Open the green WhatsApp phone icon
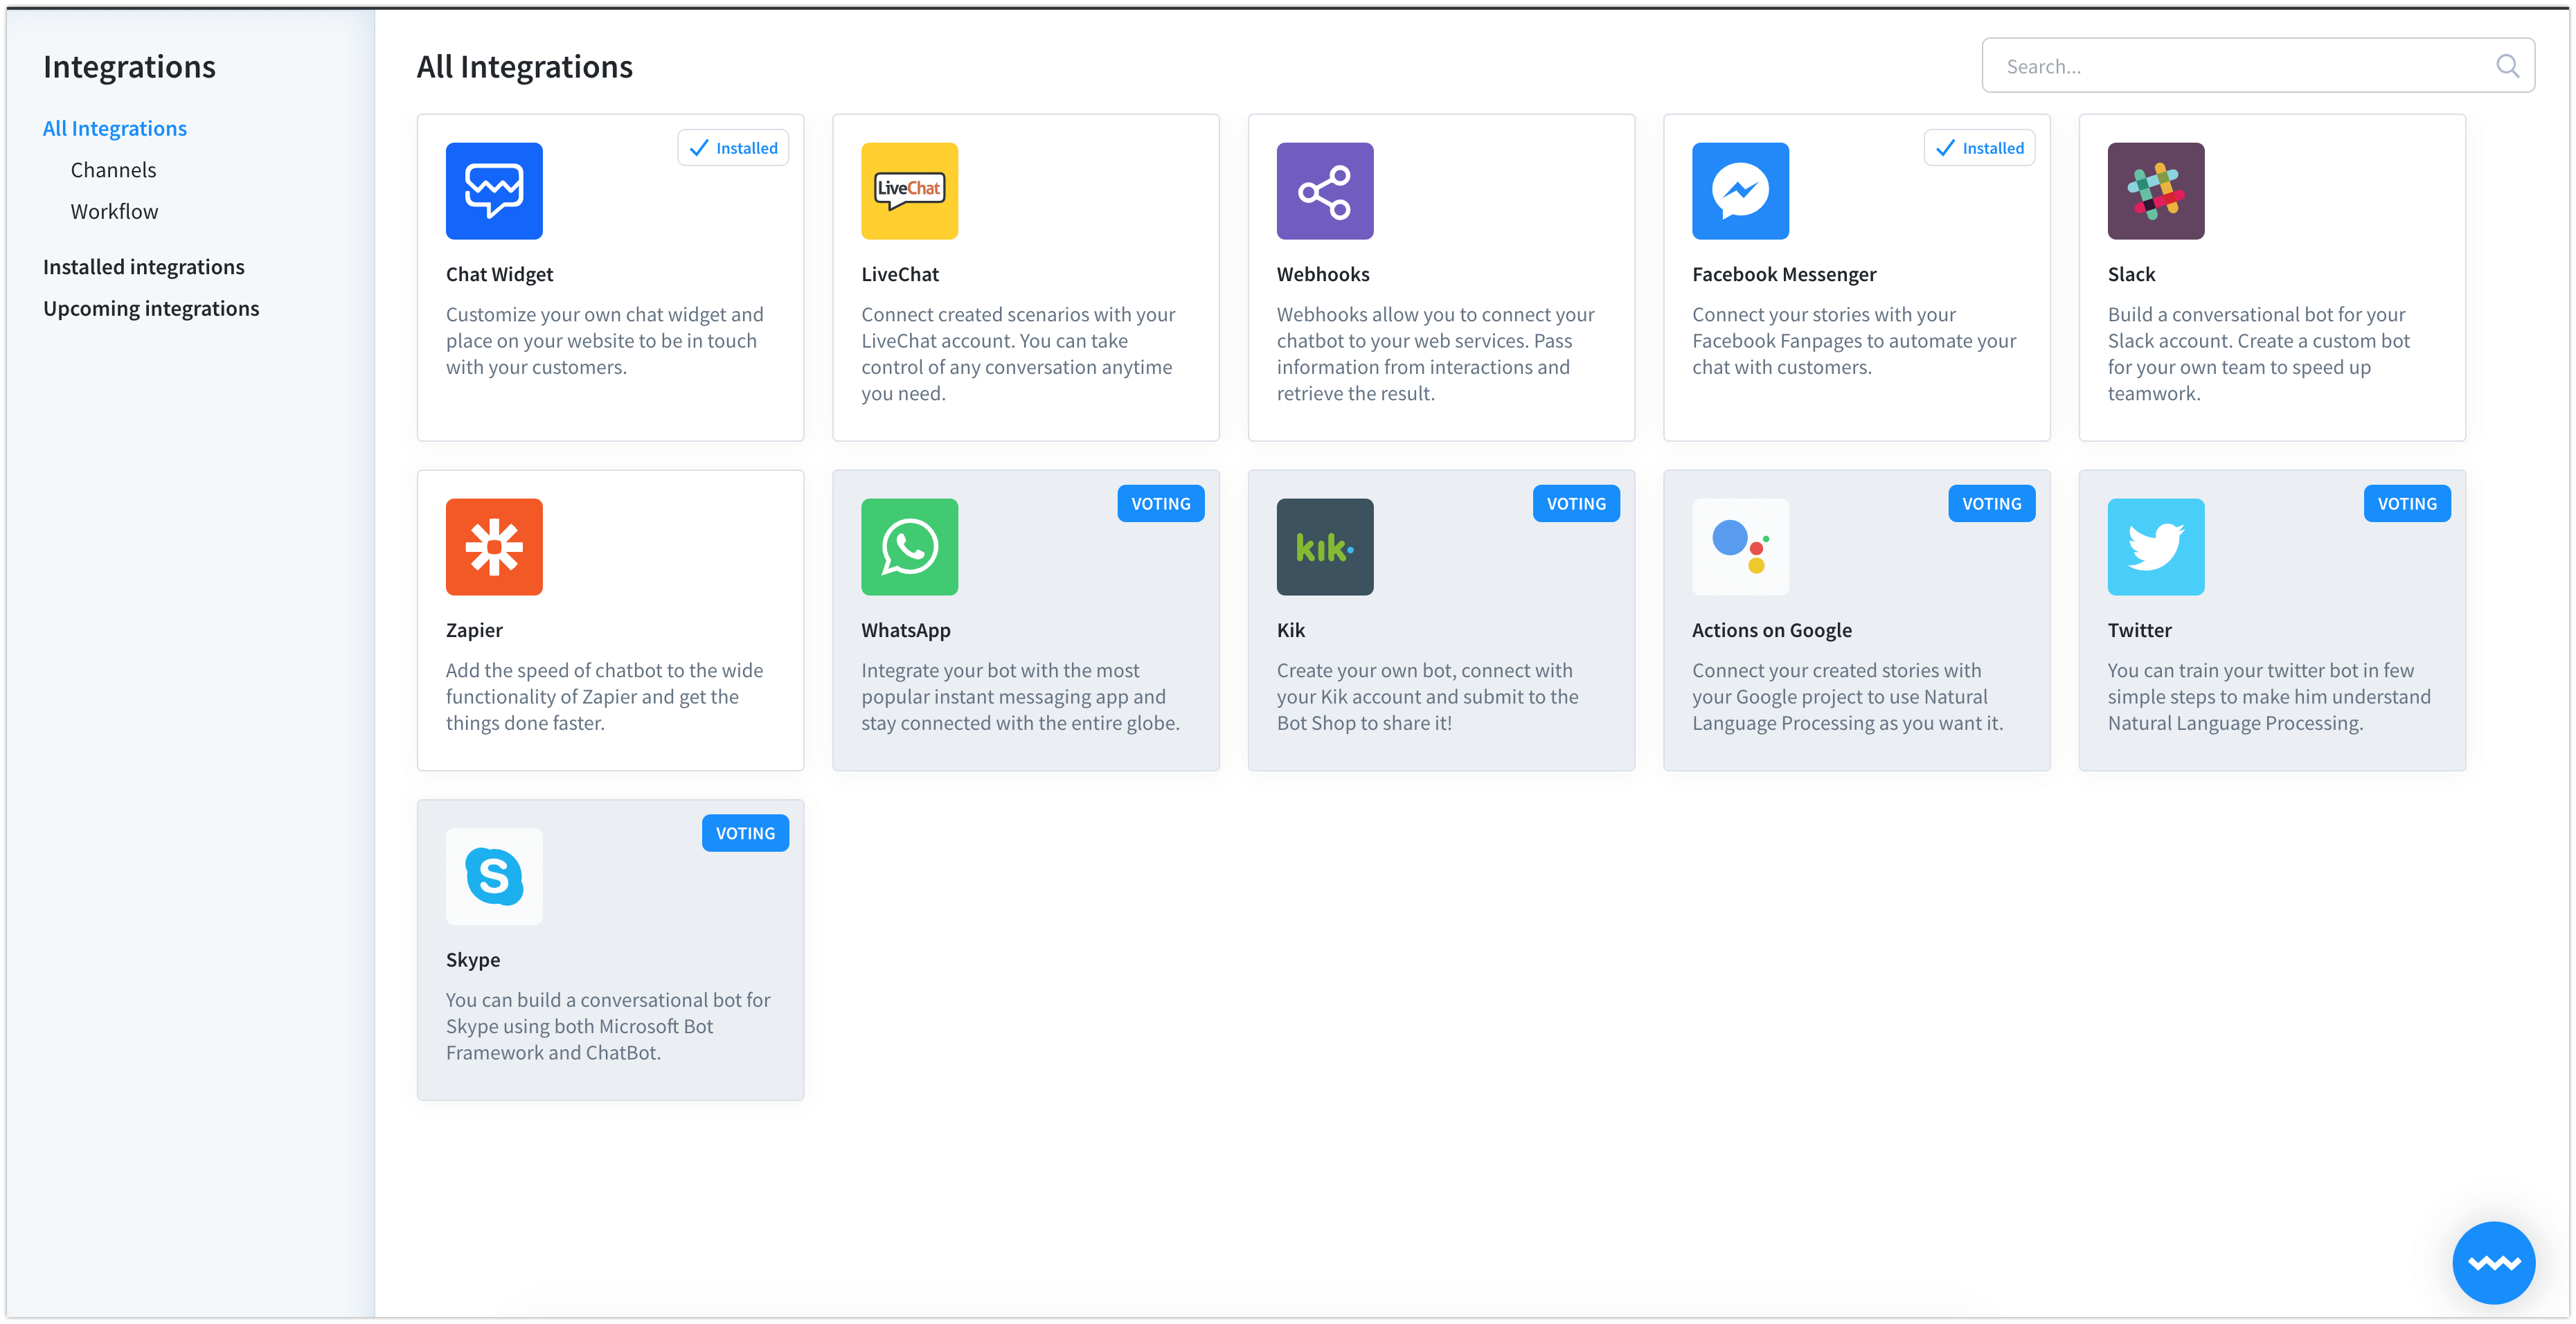Screen dimensions: 2576x1324 (x=909, y=547)
